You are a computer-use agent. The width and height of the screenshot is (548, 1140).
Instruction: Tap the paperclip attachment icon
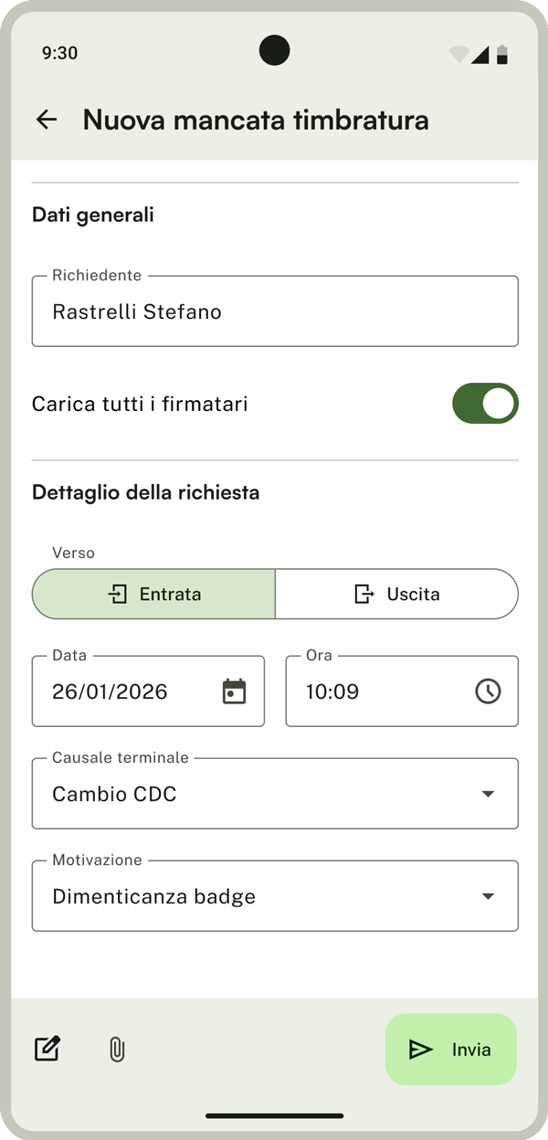(x=117, y=1049)
